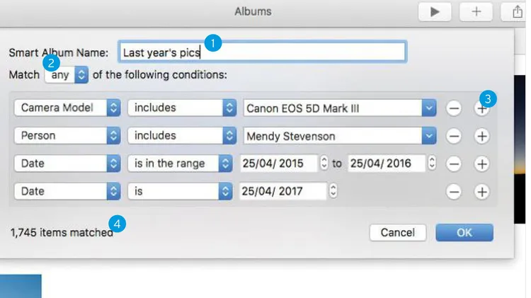Add a condition after Camera Model row
The image size is (531, 298).
(x=481, y=108)
